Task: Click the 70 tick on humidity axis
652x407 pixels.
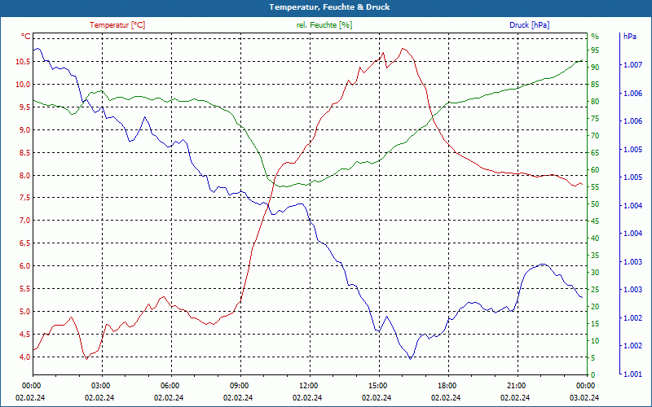Action: 595,136
